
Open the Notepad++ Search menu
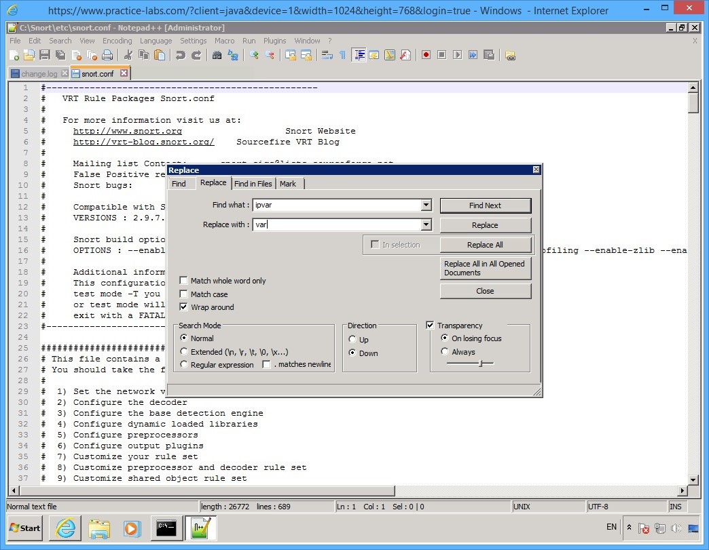60,40
